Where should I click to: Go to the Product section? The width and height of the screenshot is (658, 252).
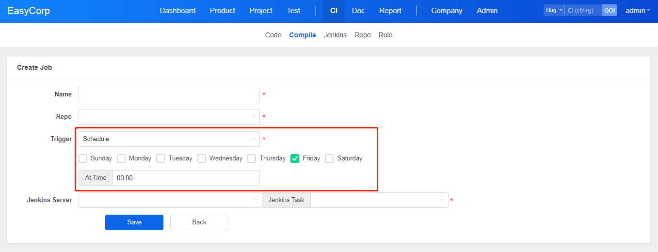(222, 11)
